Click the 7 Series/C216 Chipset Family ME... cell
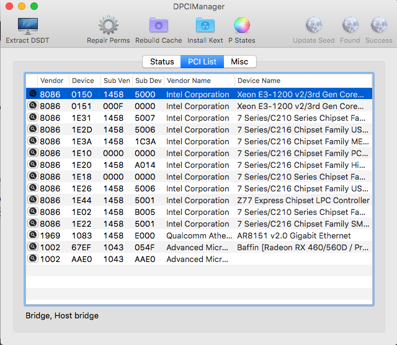The width and height of the screenshot is (397, 345). point(303,142)
